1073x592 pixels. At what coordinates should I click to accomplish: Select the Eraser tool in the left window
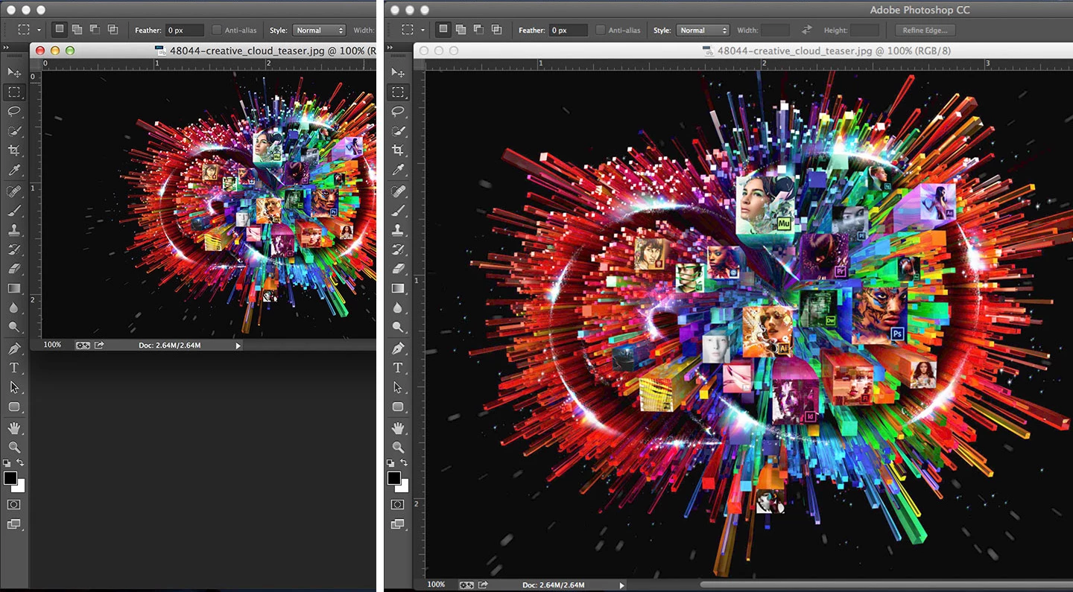pos(14,269)
